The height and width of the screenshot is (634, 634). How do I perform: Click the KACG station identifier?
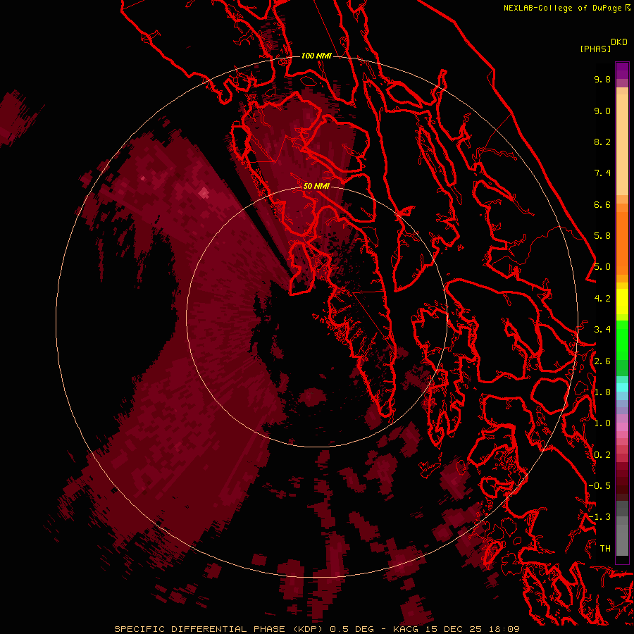(x=406, y=629)
